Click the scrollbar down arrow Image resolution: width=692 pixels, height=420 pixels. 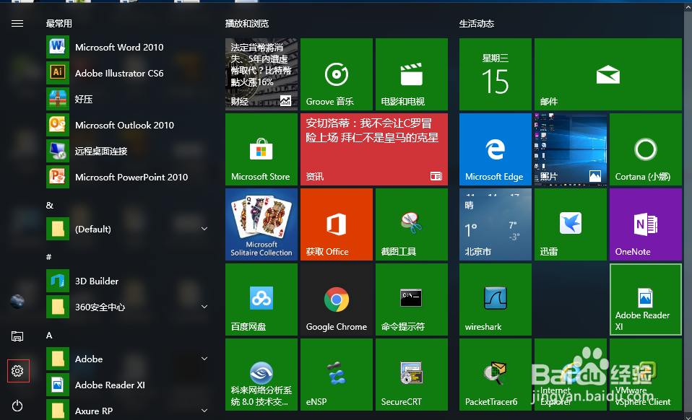(688, 416)
